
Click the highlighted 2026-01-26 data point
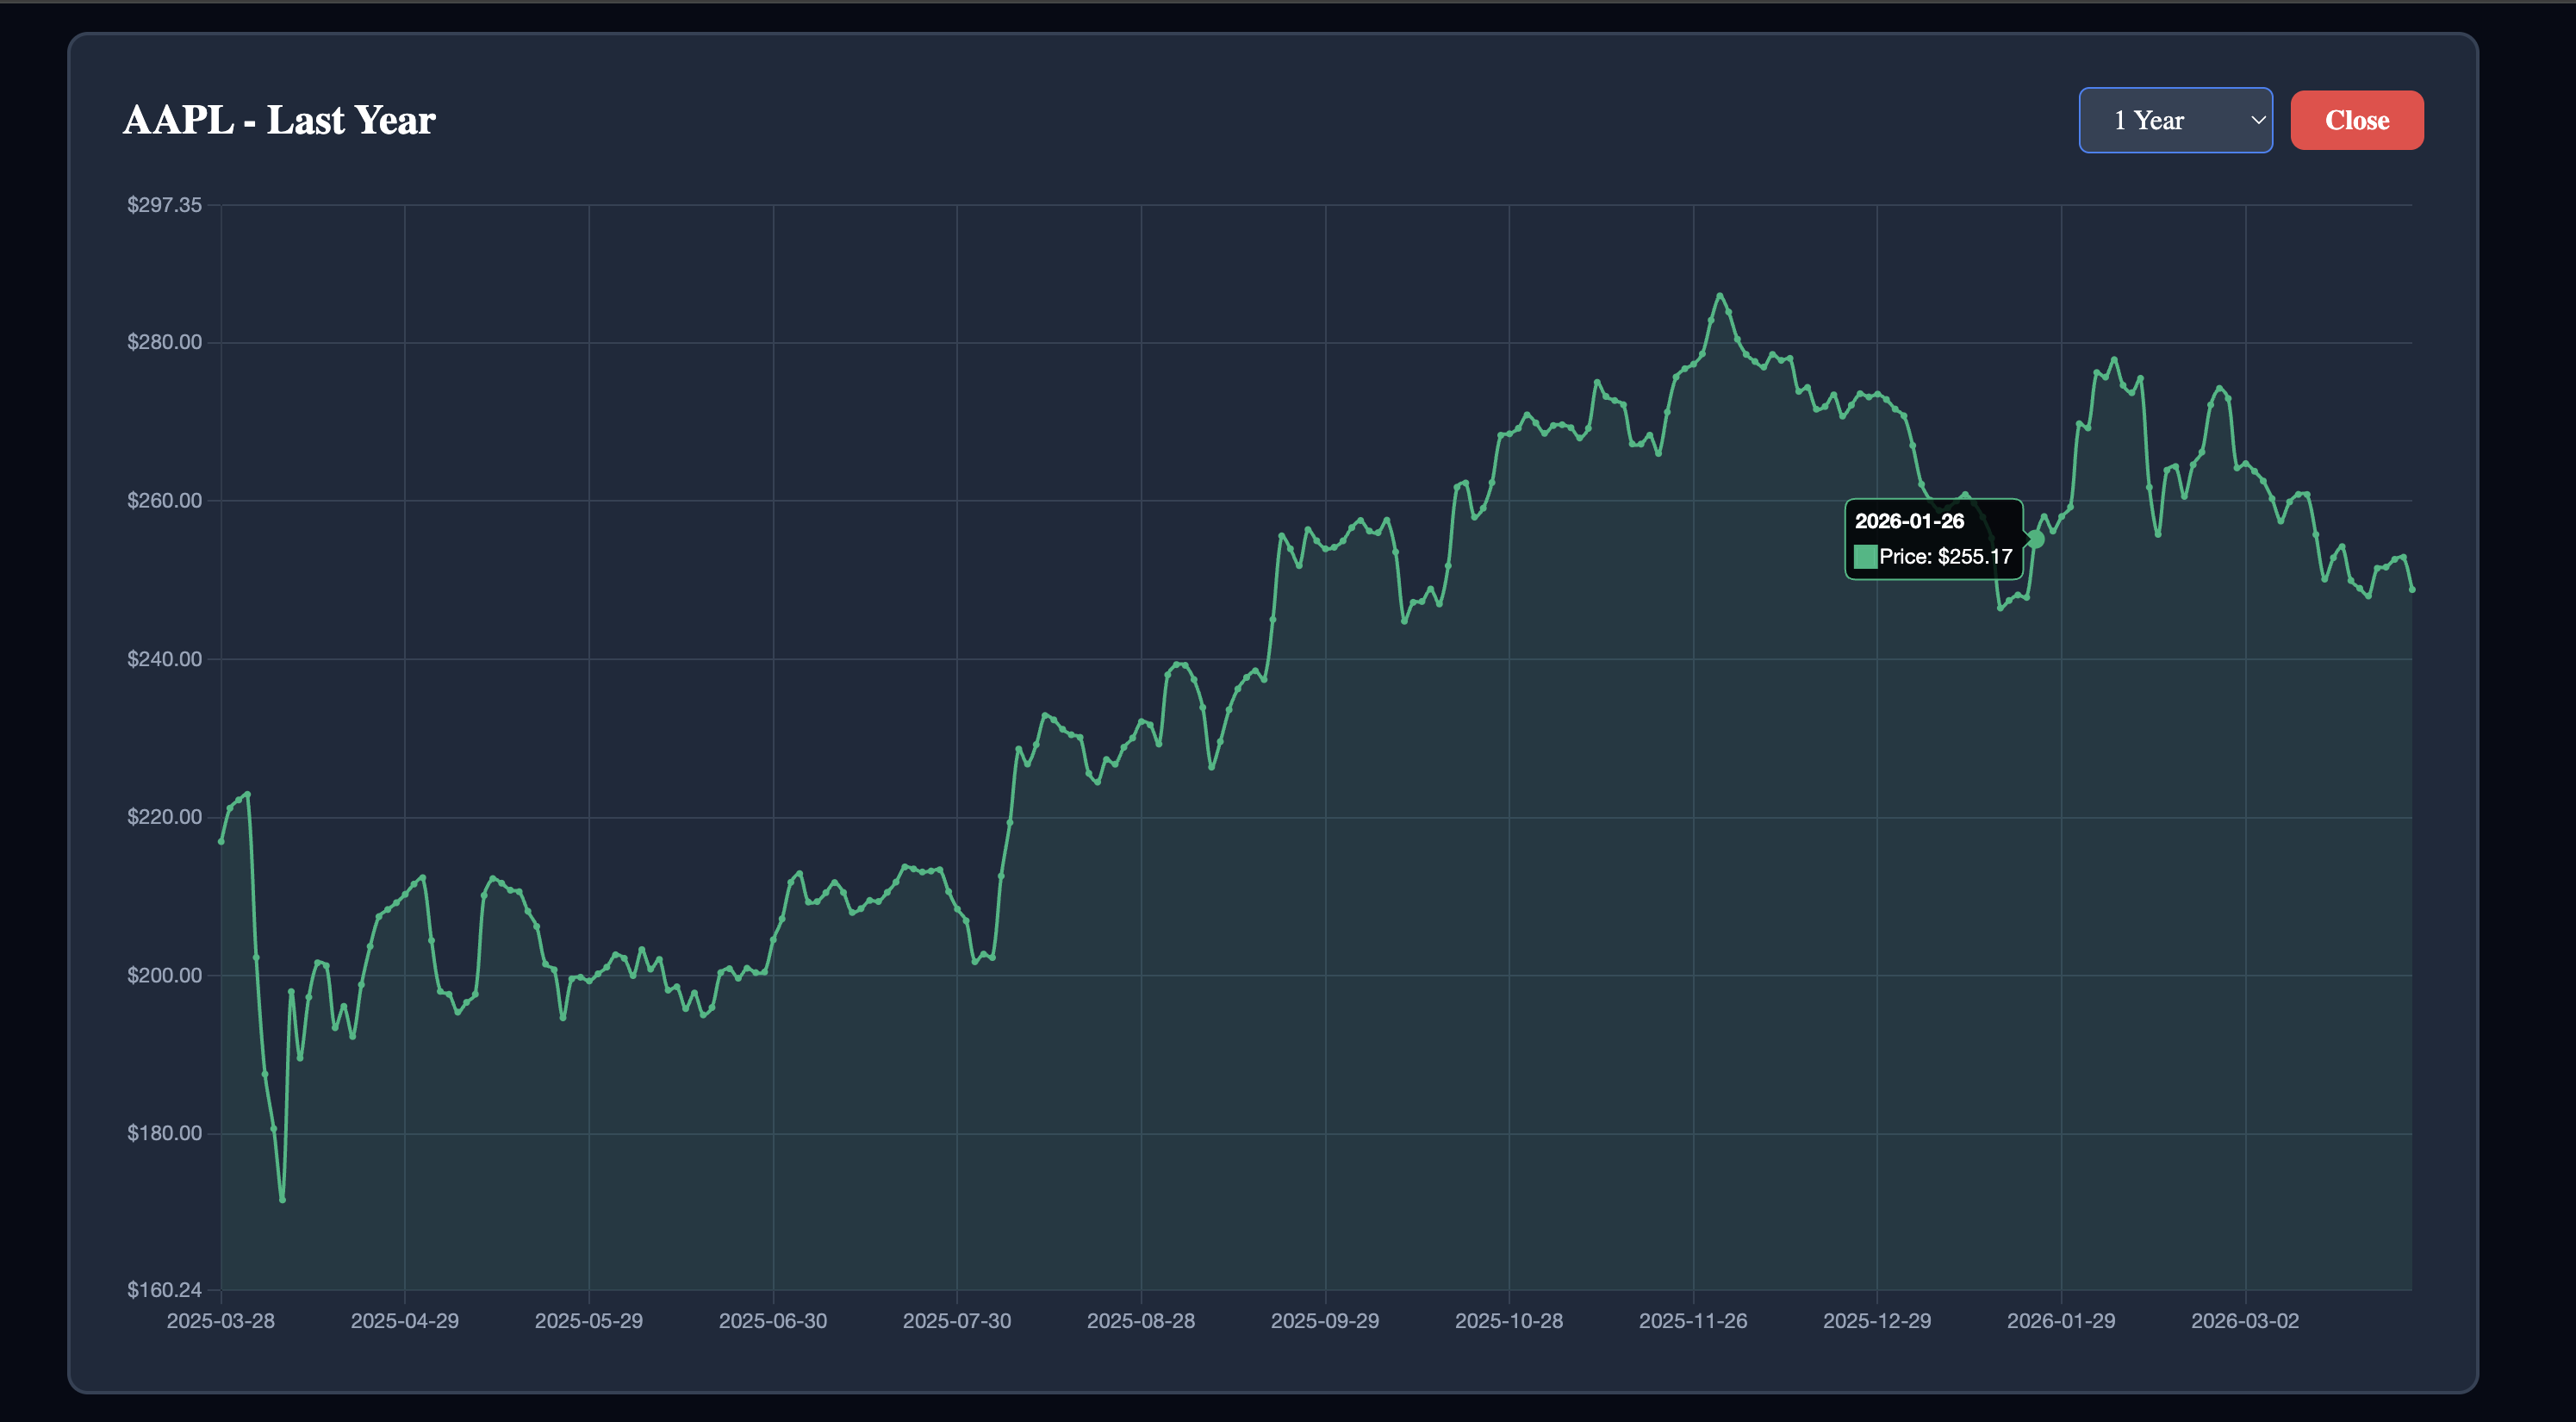pos(2036,539)
